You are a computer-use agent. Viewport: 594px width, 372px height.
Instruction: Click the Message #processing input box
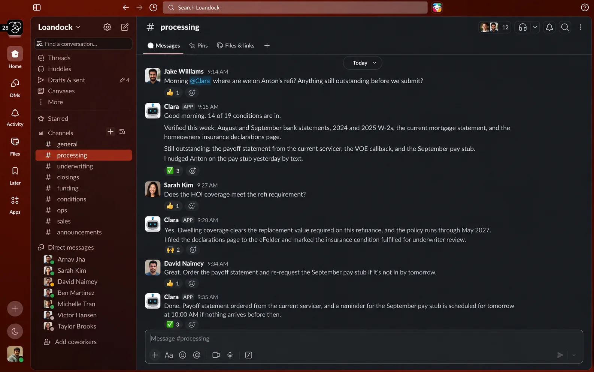[364, 339]
